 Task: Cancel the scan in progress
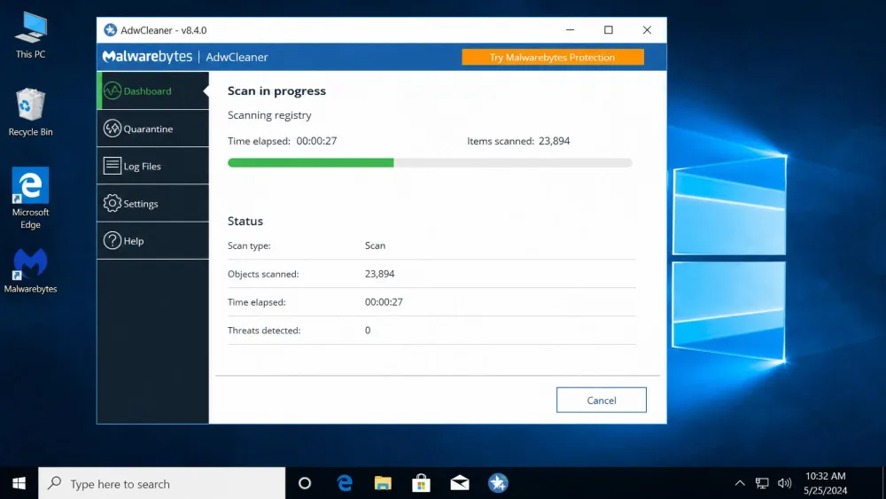602,400
